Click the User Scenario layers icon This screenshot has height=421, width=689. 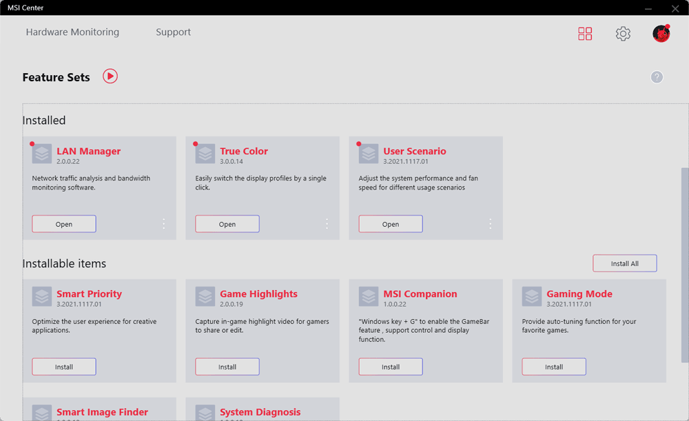point(369,154)
